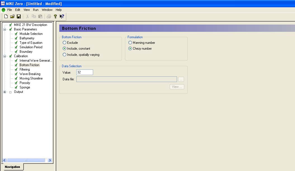Click the checkmark icon beside Wave Breaking

tap(16, 74)
